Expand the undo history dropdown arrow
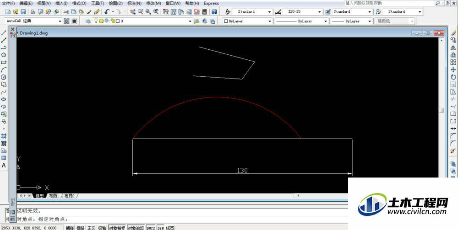The height and width of the screenshot is (230, 458). 113,12
